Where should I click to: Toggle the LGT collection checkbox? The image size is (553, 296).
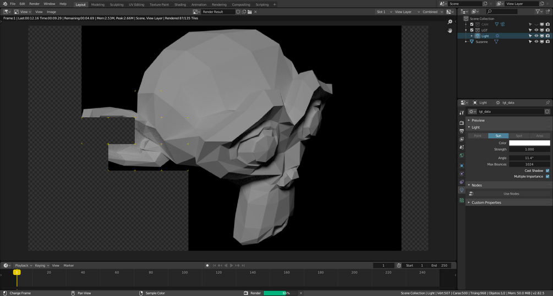pos(472,30)
